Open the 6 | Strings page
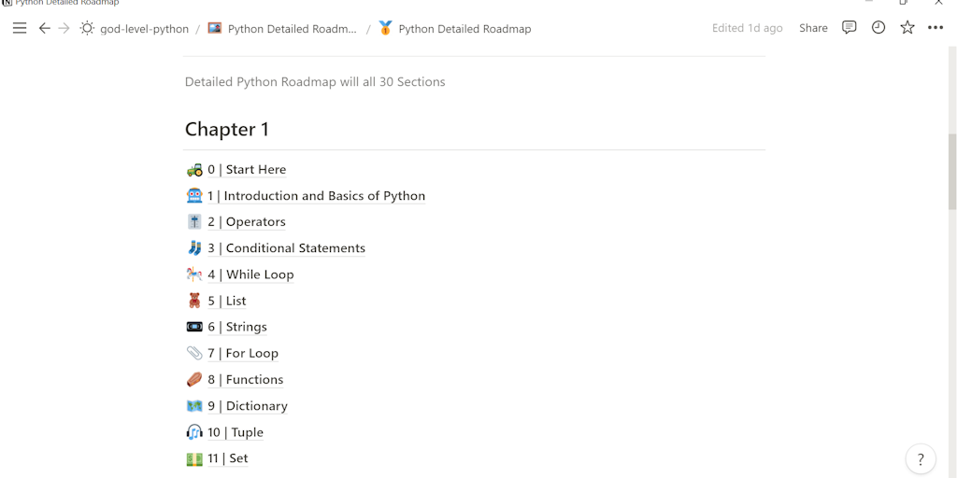Screen dimensions: 957x478 (236, 327)
